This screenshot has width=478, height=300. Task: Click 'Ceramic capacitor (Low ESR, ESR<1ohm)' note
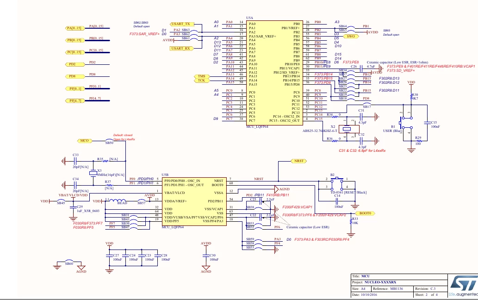(397, 62)
